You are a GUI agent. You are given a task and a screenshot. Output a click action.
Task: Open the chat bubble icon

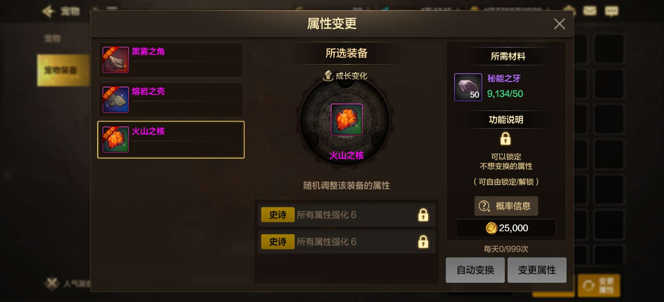point(612,11)
